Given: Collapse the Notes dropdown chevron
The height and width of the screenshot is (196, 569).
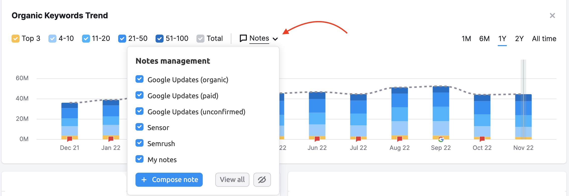Looking at the screenshot, I should coord(275,39).
